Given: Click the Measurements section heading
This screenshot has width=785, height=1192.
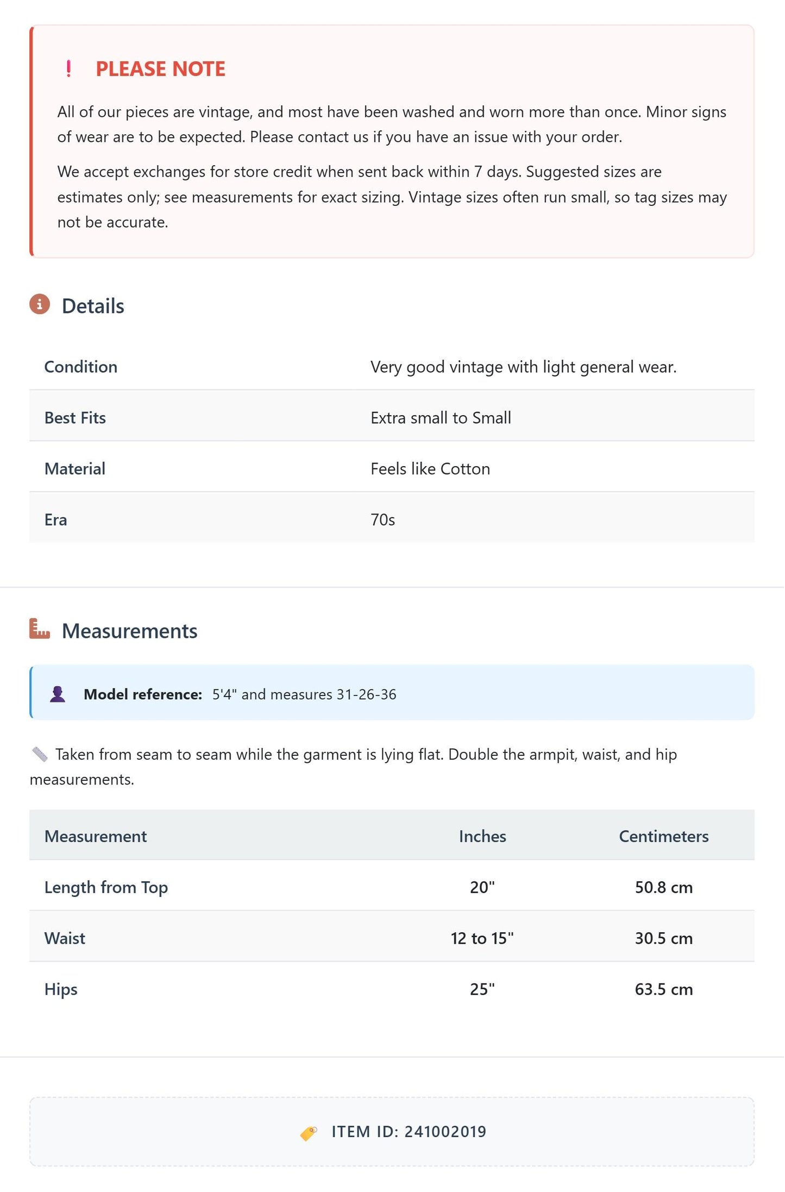Looking at the screenshot, I should 129,631.
